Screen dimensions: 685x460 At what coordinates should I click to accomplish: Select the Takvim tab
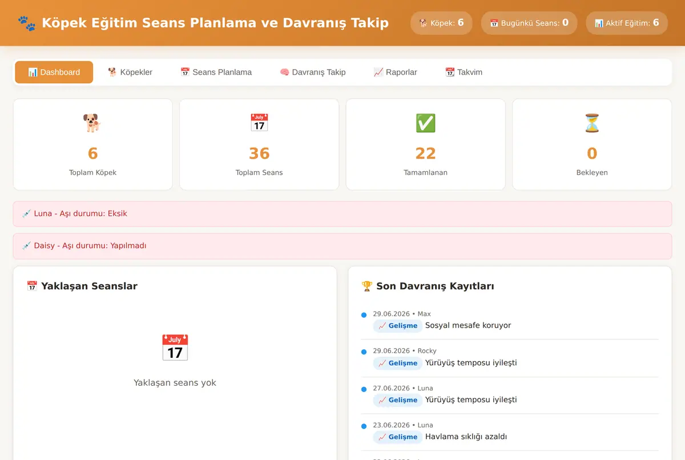pyautogui.click(x=464, y=72)
